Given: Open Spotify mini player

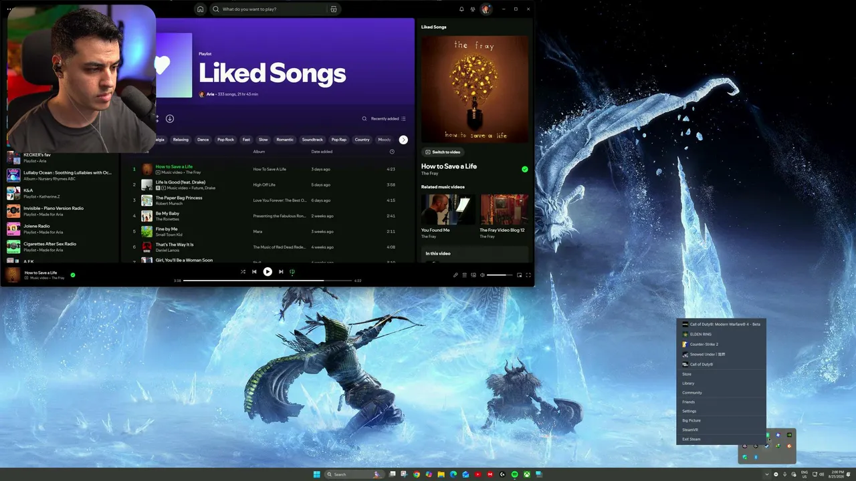Looking at the screenshot, I should [520, 275].
